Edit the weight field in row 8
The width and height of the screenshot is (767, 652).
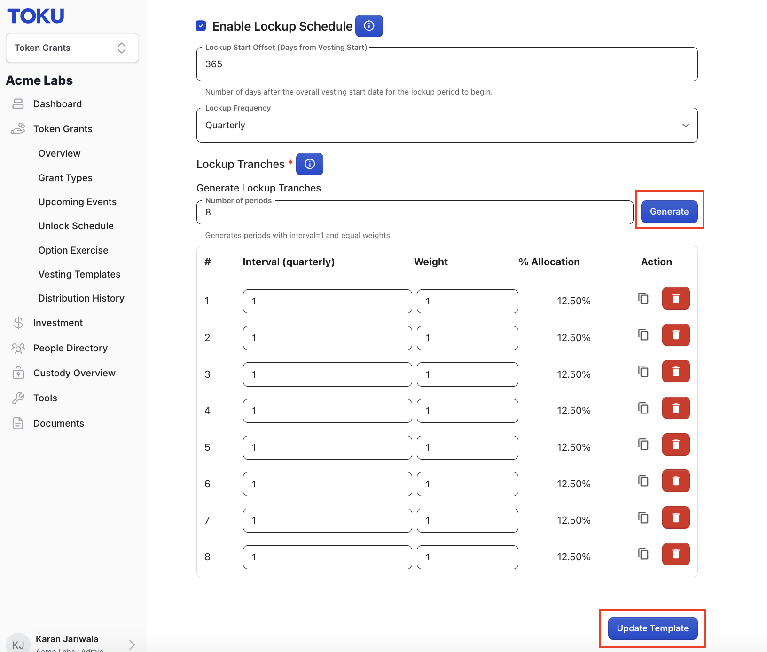pos(468,557)
